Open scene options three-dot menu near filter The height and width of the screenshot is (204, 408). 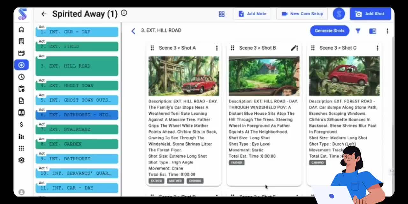pos(387,31)
